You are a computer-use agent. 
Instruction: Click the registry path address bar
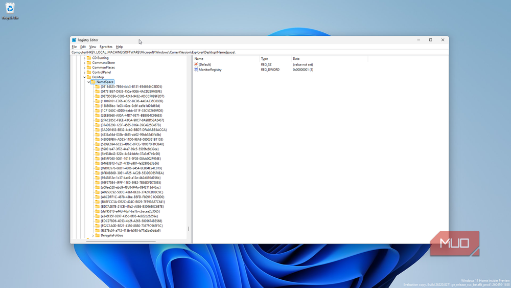pyautogui.click(x=260, y=52)
